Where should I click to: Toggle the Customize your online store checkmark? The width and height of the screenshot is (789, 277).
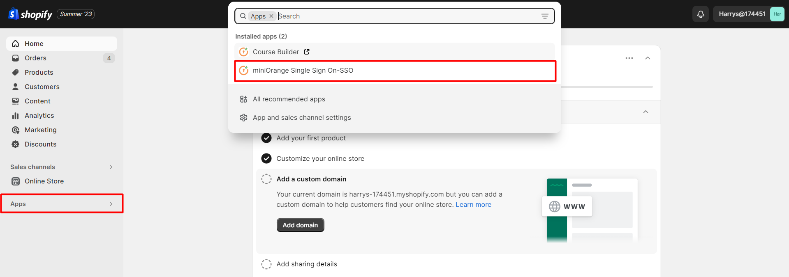coord(266,158)
